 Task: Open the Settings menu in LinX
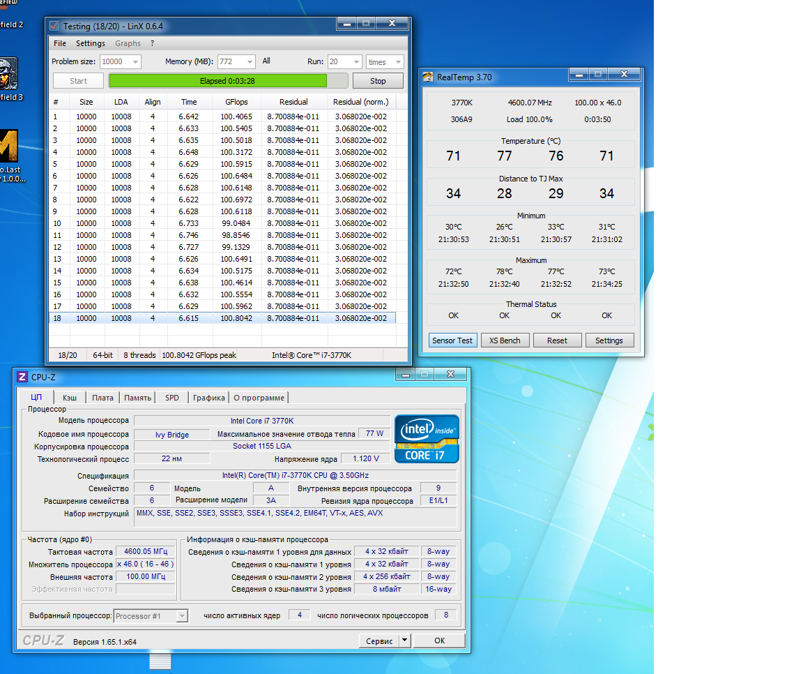click(x=91, y=43)
